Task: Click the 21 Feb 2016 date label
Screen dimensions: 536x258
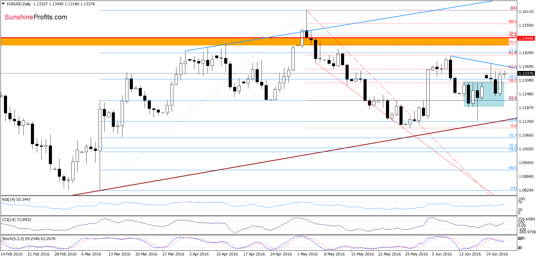Action: tap(38, 254)
